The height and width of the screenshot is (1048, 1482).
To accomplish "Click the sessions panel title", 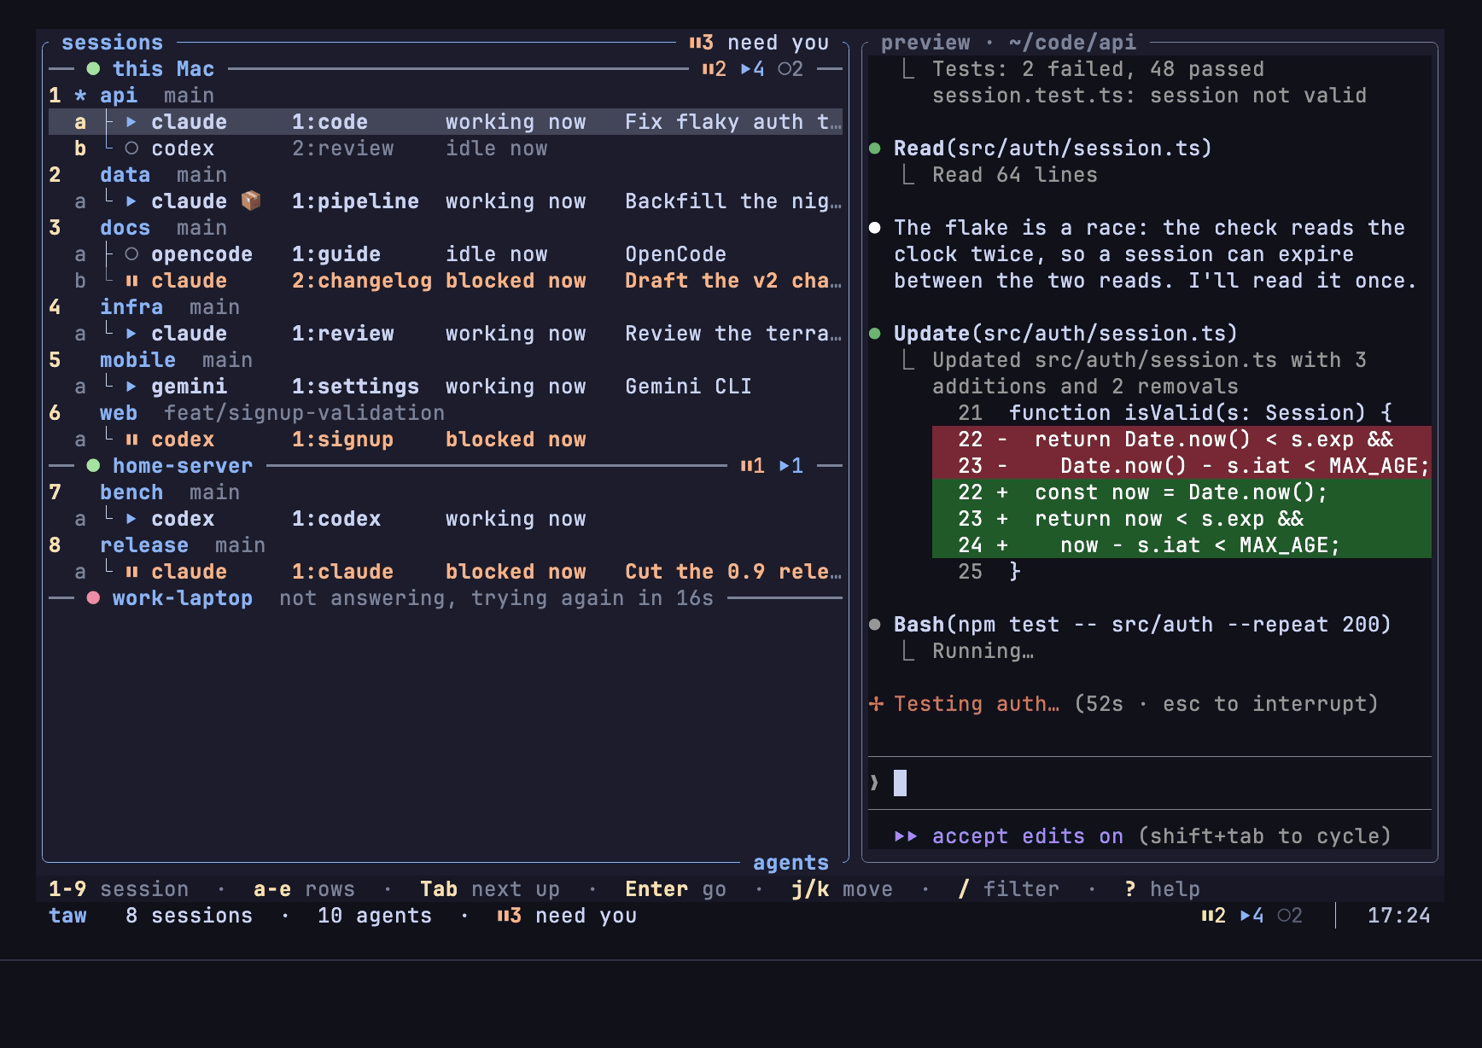I will coord(112,43).
